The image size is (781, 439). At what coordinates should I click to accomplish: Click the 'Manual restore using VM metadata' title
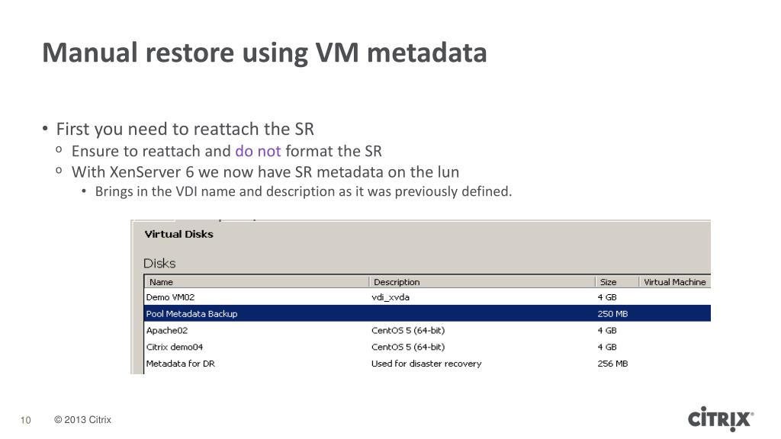pos(264,53)
